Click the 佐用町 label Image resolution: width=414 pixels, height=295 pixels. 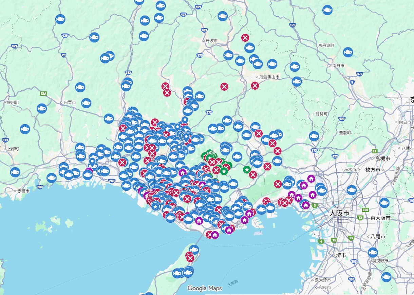click(14, 102)
